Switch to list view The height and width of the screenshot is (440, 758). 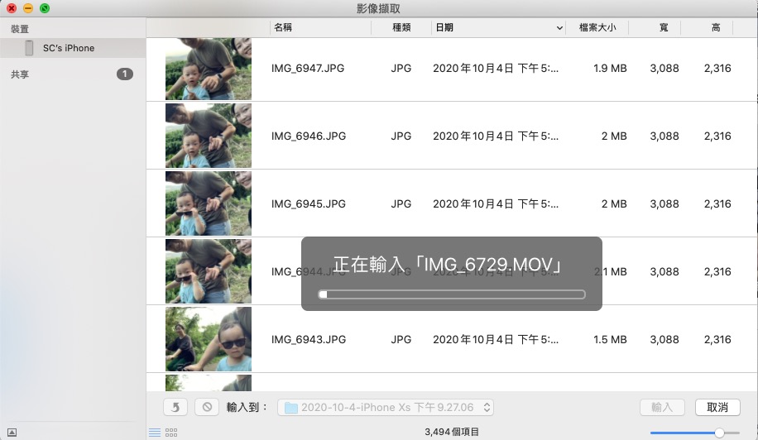click(x=155, y=433)
